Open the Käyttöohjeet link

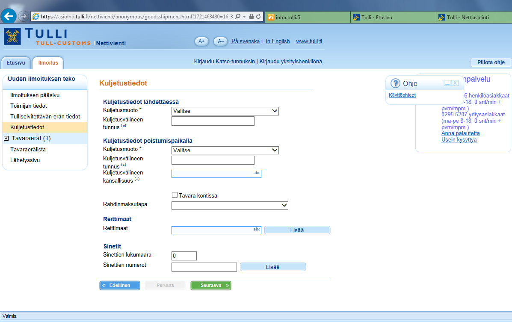(x=402, y=95)
